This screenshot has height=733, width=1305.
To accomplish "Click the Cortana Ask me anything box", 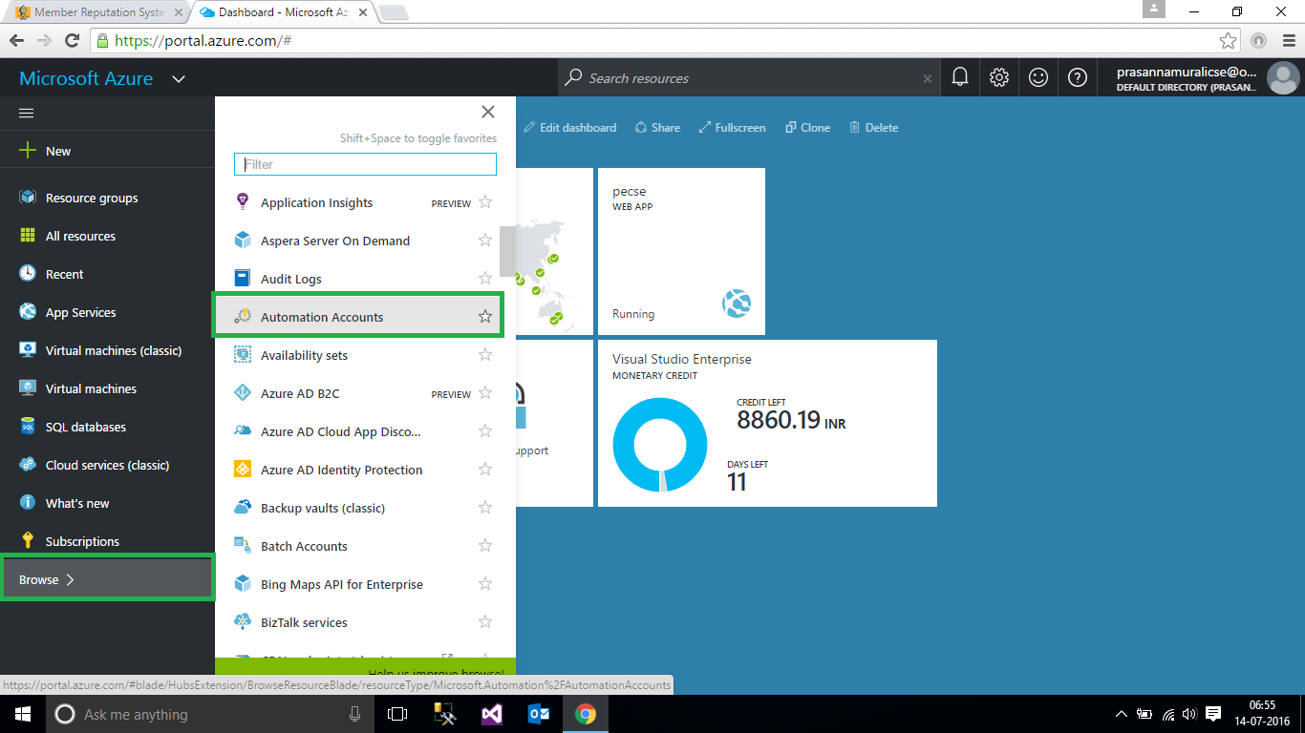I will (209, 714).
